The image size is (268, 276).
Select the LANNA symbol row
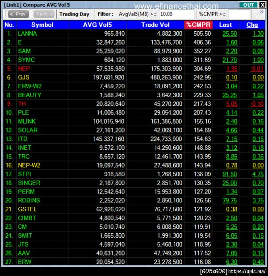[27, 33]
